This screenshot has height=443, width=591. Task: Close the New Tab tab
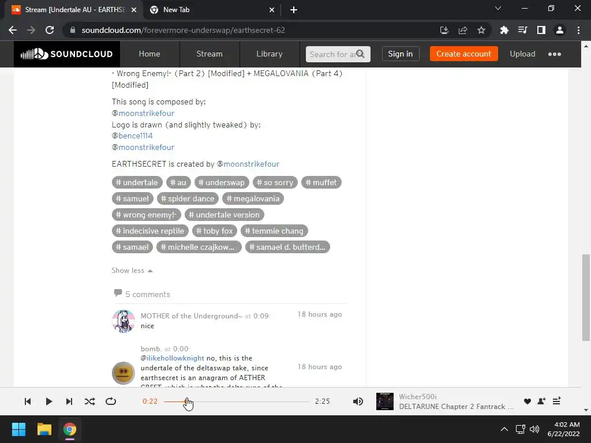[x=272, y=10]
